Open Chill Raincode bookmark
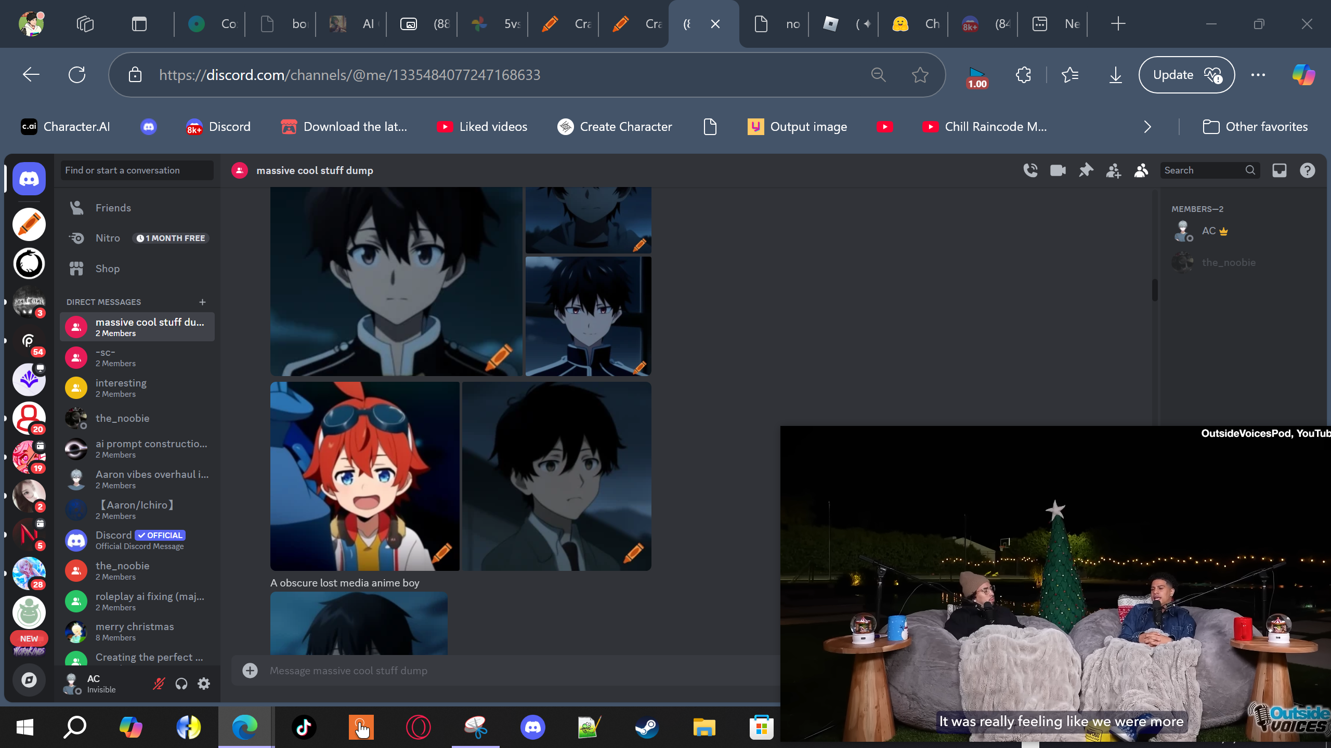Viewport: 1331px width, 748px height. click(x=984, y=127)
